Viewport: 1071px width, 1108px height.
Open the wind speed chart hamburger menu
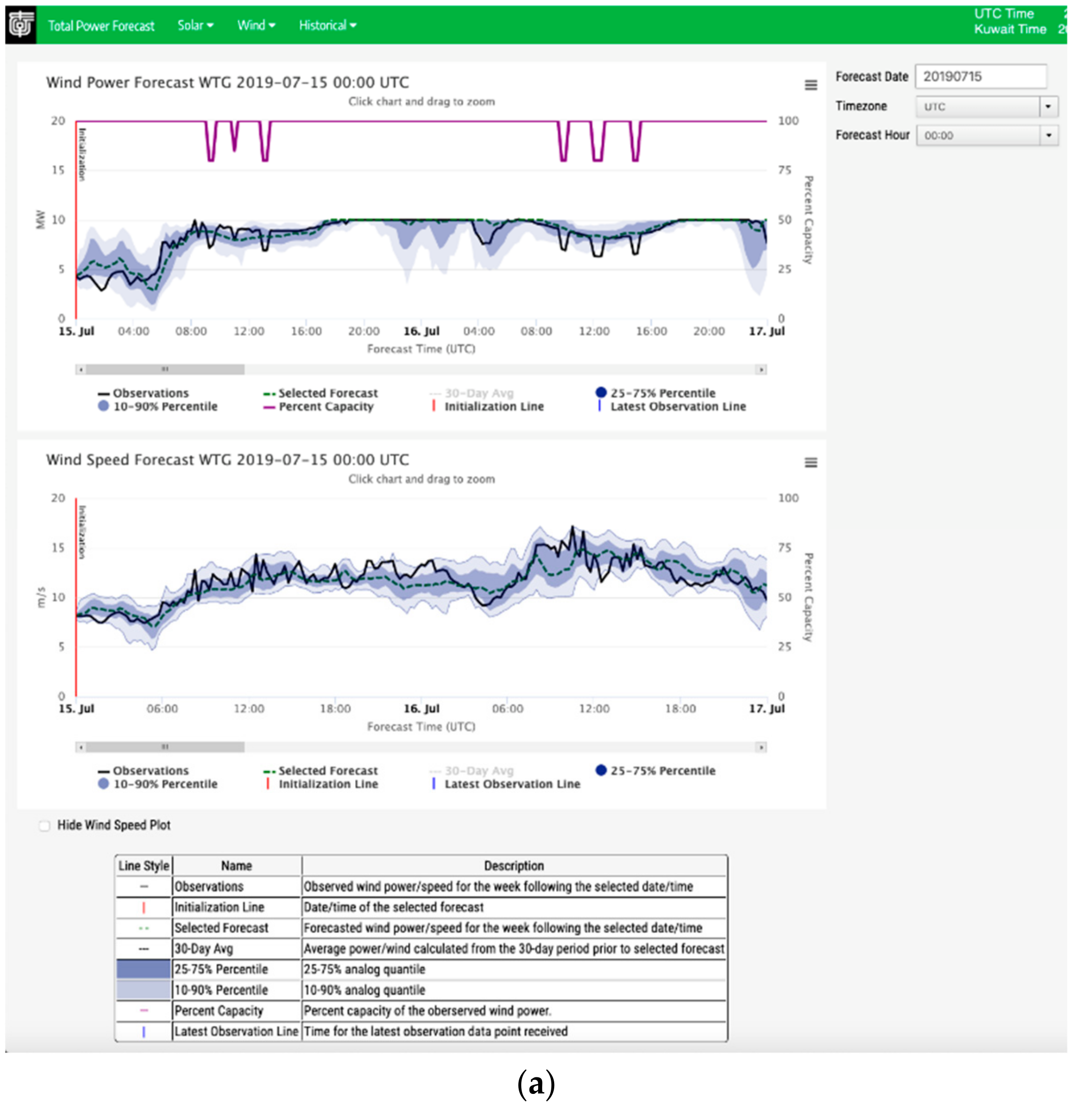[811, 463]
